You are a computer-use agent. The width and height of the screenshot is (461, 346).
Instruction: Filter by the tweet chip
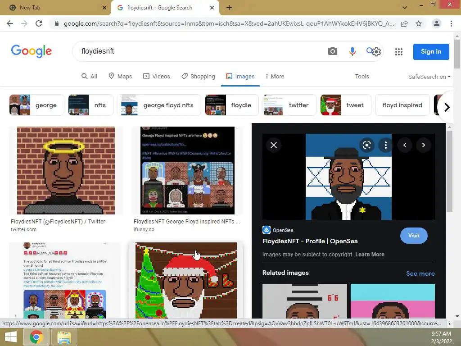coord(345,105)
